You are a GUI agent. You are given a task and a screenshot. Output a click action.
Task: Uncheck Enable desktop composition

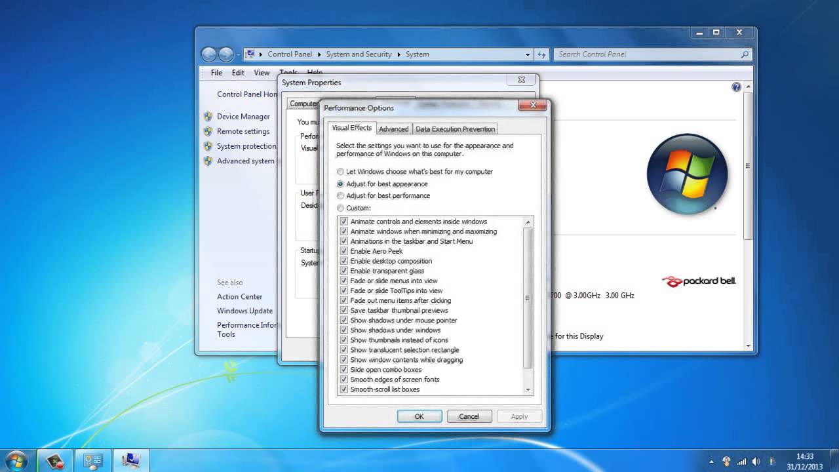[x=343, y=261]
